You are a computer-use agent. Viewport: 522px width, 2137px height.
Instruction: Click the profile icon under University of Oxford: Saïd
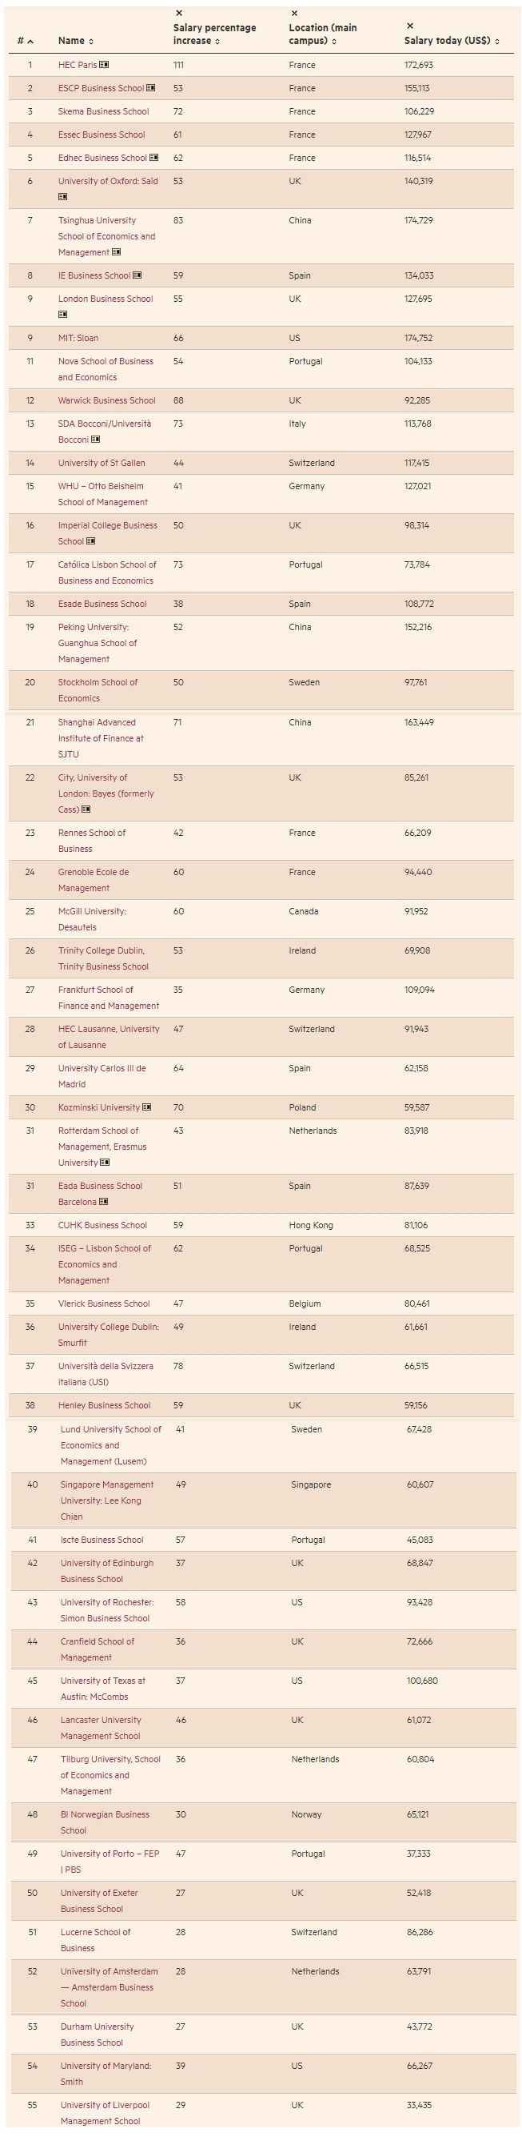(63, 197)
